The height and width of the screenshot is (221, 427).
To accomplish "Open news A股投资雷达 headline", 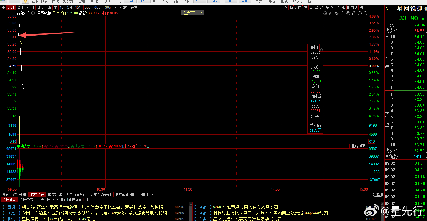I will [92, 207].
